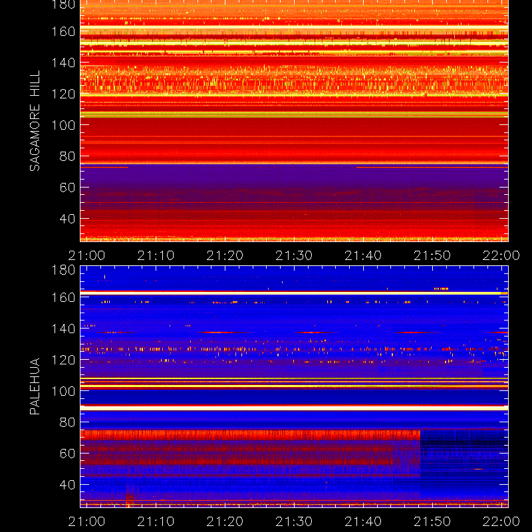Click 22:00 time label under Sagamore Hill plot
The width and height of the screenshot is (532, 532).
point(501,255)
